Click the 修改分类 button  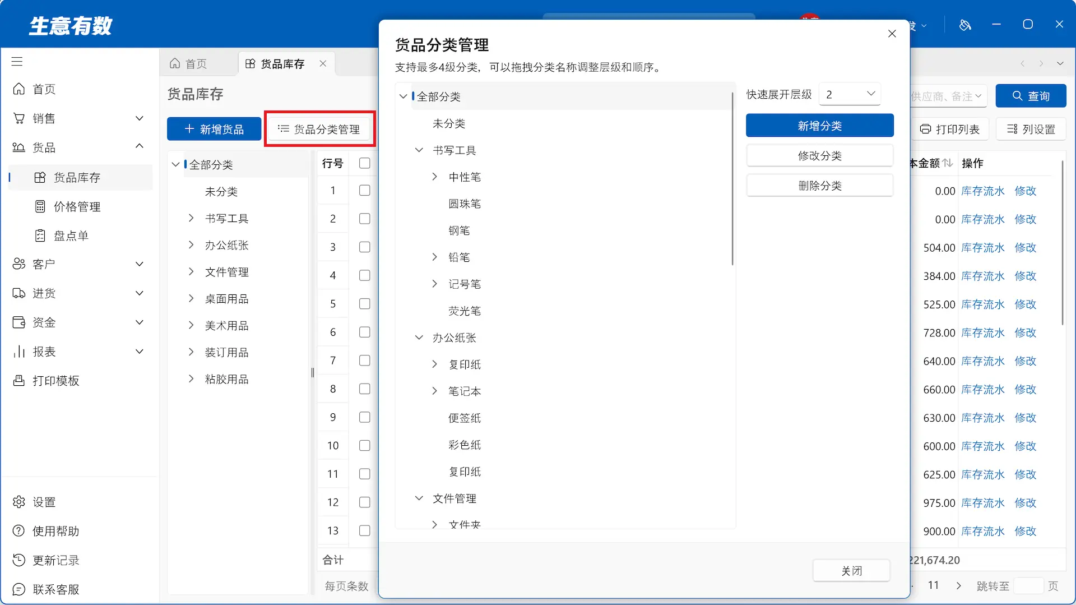(819, 155)
